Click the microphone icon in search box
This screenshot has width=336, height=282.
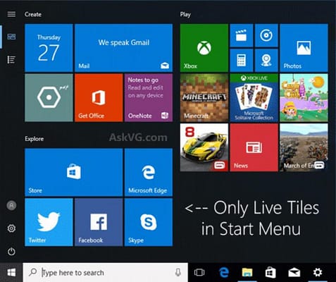click(x=178, y=272)
